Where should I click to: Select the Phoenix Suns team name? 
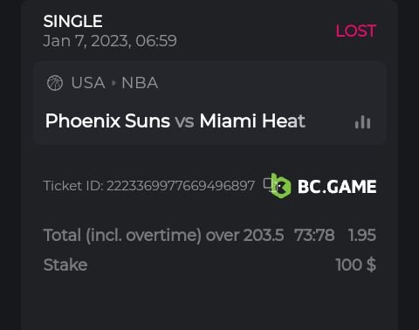click(x=107, y=120)
